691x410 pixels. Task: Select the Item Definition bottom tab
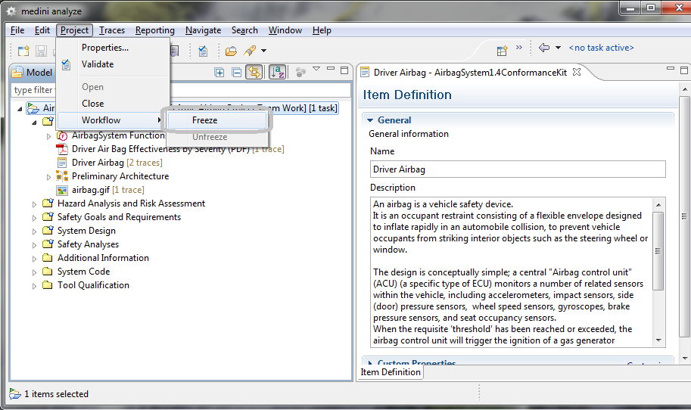[x=391, y=372]
